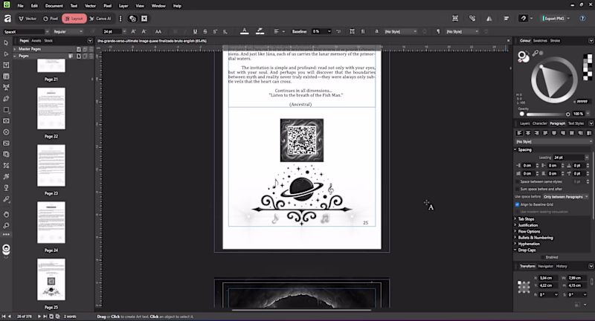Image resolution: width=595 pixels, height=321 pixels.
Task: Click the Export PNG button
Action: point(554,19)
